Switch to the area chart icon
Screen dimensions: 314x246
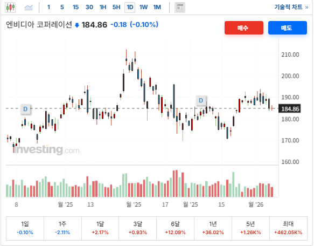pyautogui.click(x=29, y=8)
